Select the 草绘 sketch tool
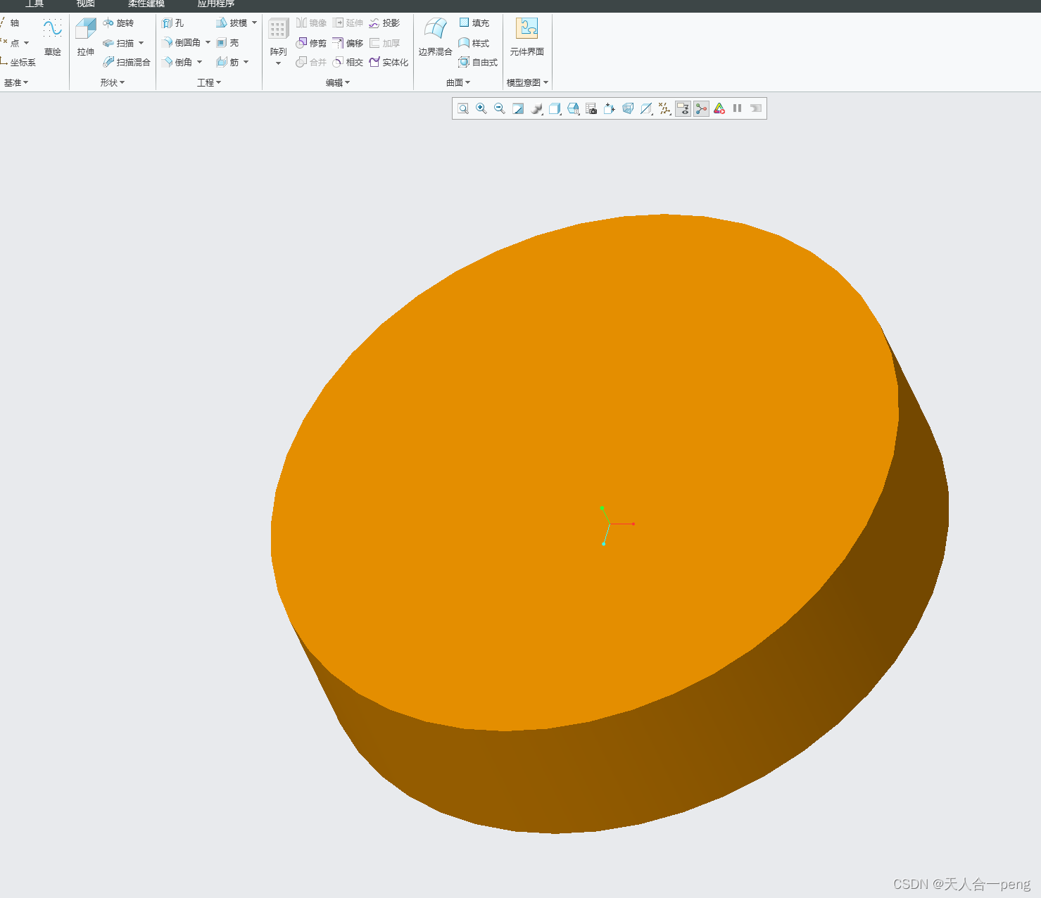Viewport: 1041px width, 898px height. (x=53, y=37)
